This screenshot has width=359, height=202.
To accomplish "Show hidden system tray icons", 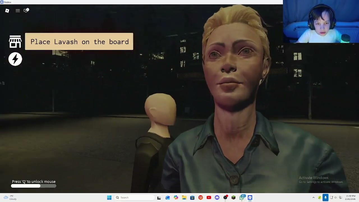I will pyautogui.click(x=314, y=198).
